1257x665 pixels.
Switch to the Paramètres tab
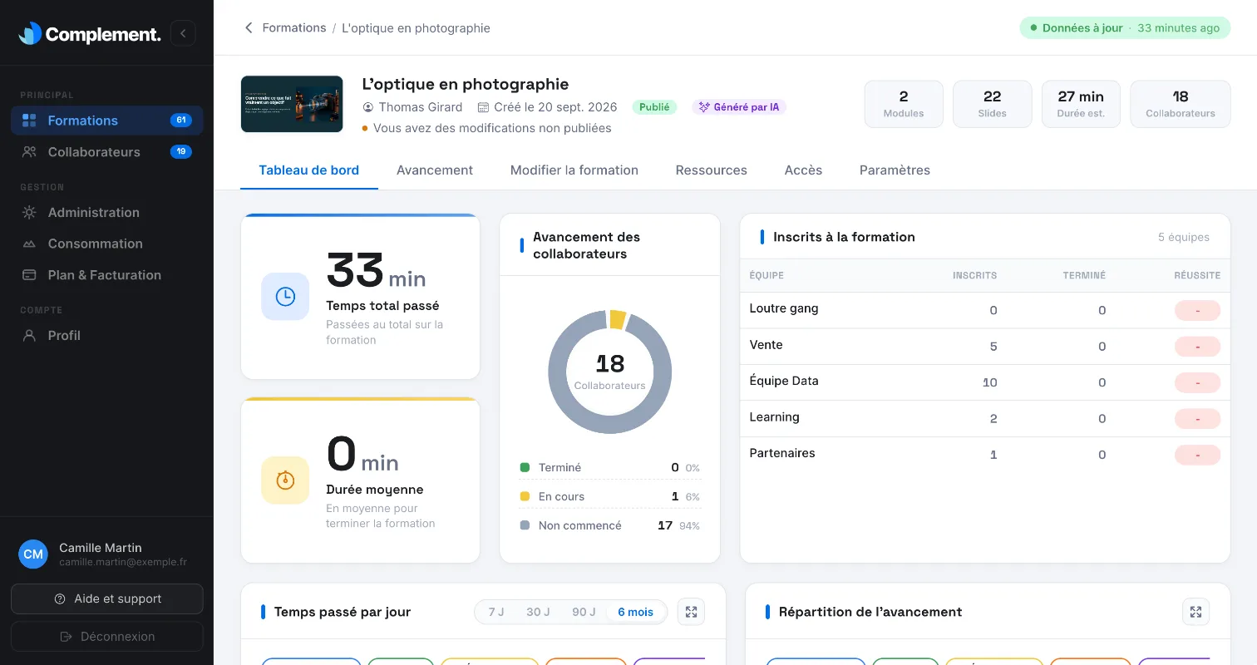pos(895,170)
